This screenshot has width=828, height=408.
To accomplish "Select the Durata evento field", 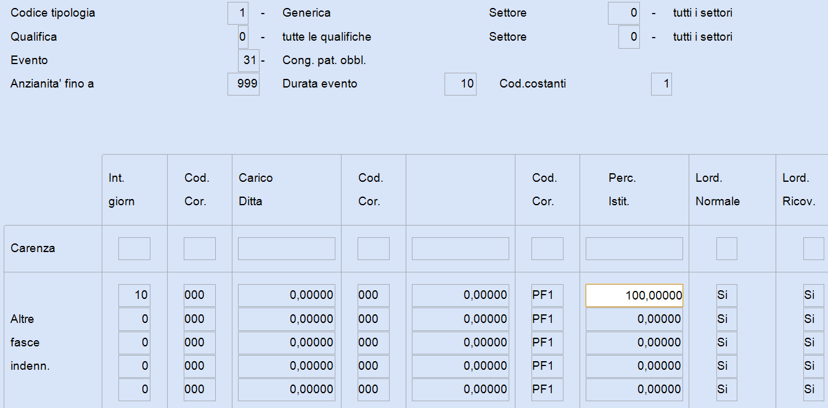I will point(461,84).
